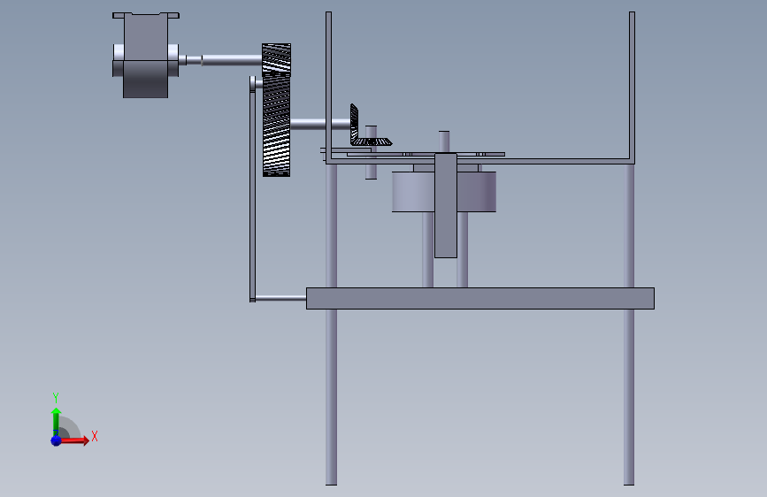
Task: Select the wide horizontal base beam
Action: [480, 298]
